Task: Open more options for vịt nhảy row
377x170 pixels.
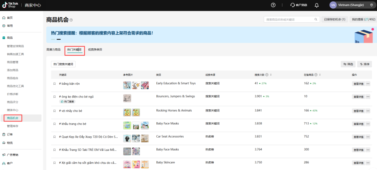Action: [x=368, y=111]
